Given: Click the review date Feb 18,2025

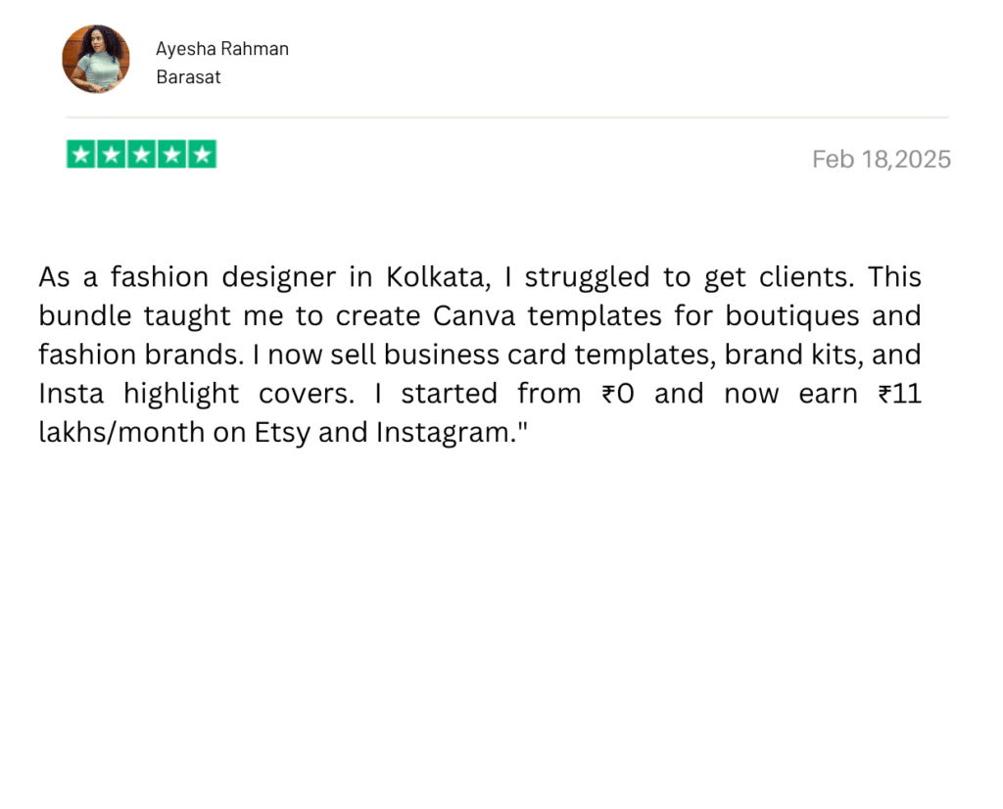Looking at the screenshot, I should pos(882,160).
